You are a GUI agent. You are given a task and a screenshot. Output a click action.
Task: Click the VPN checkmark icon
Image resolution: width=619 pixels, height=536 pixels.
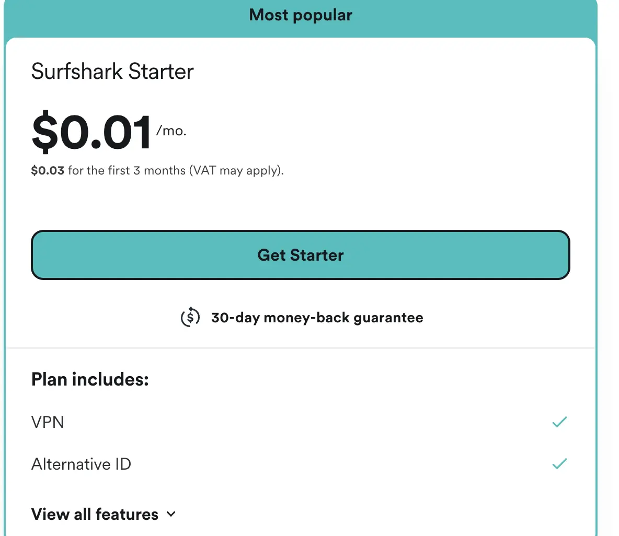click(x=559, y=422)
